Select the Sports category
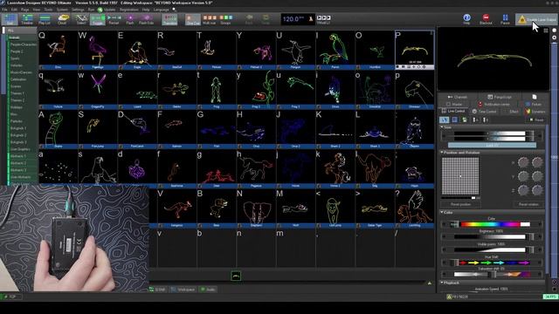The height and width of the screenshot is (314, 559). click(x=22, y=58)
